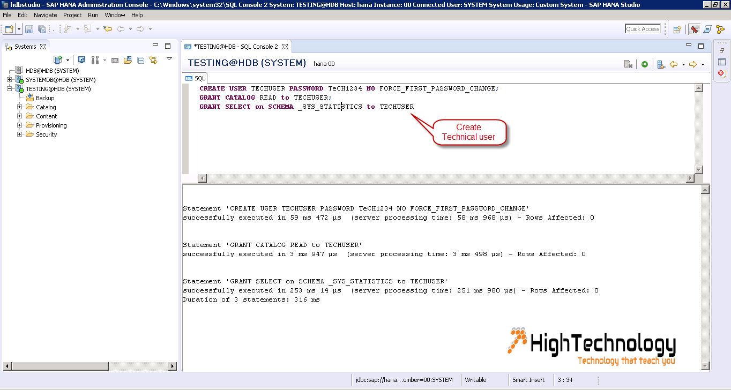This screenshot has width=731, height=390.
Task: Click the Add System icon in Systems view
Action: click(58, 60)
